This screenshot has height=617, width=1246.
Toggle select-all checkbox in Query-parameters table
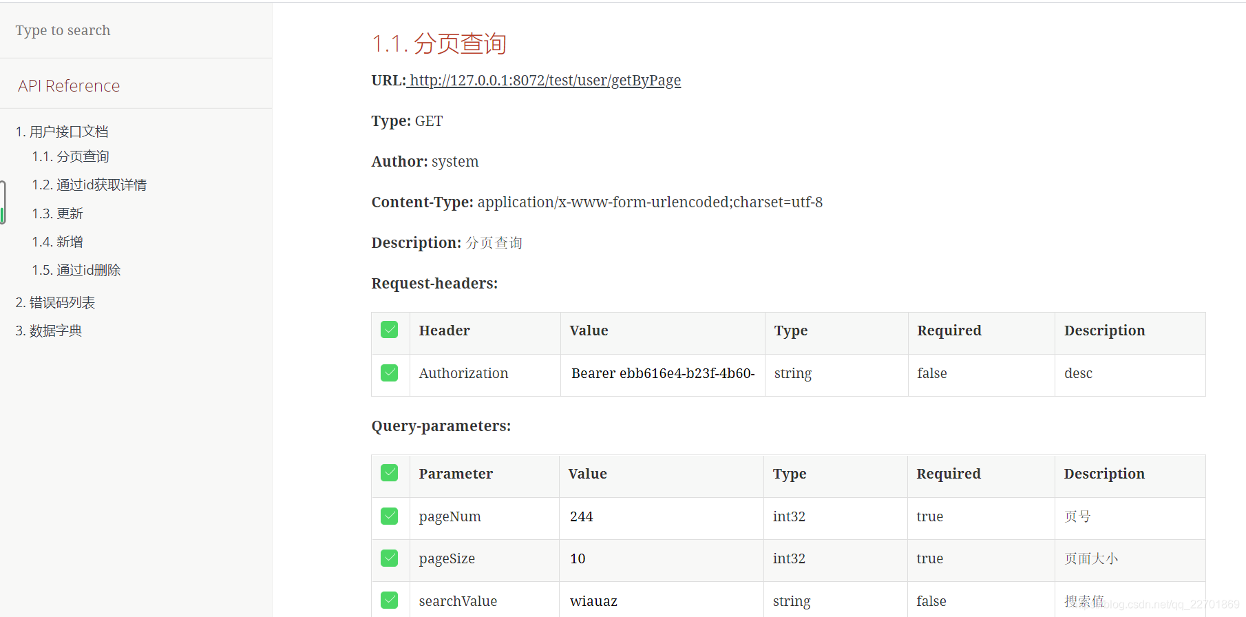point(390,473)
